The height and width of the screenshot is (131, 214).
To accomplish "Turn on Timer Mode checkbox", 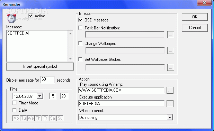I will [15, 103].
